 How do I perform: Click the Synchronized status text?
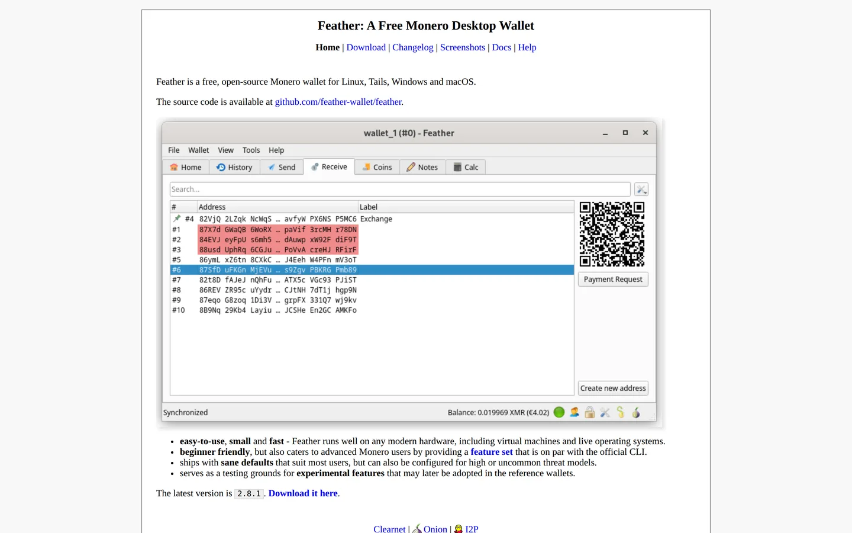(186, 413)
